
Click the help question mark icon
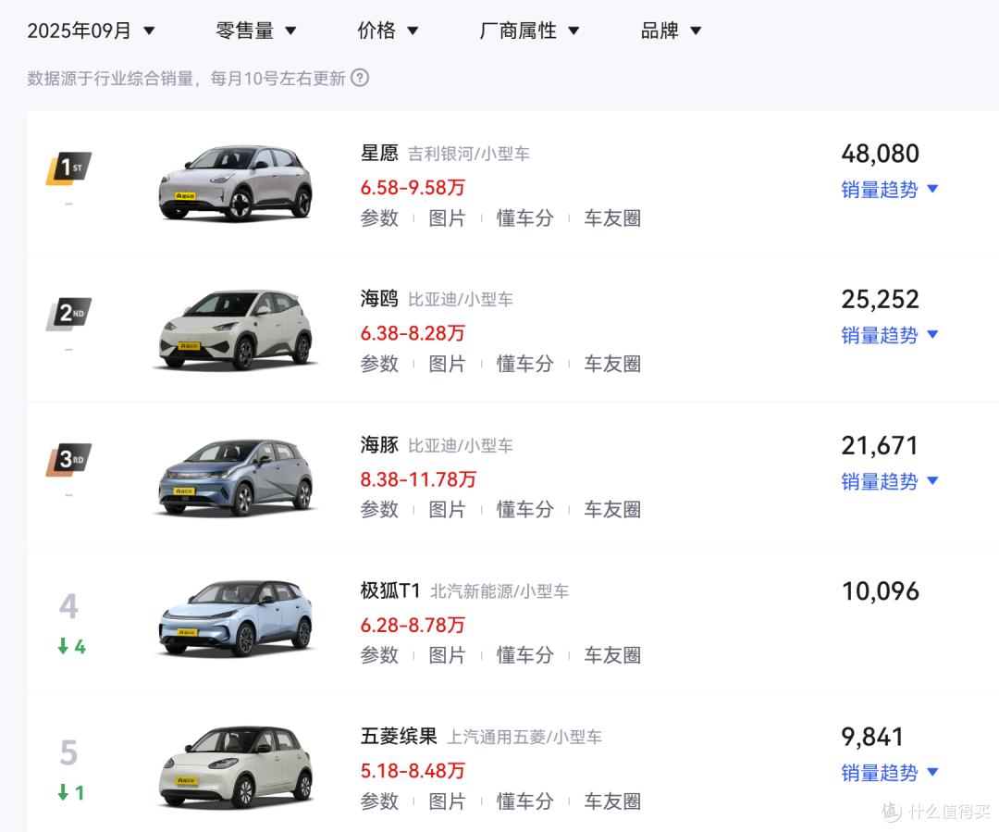(x=360, y=78)
